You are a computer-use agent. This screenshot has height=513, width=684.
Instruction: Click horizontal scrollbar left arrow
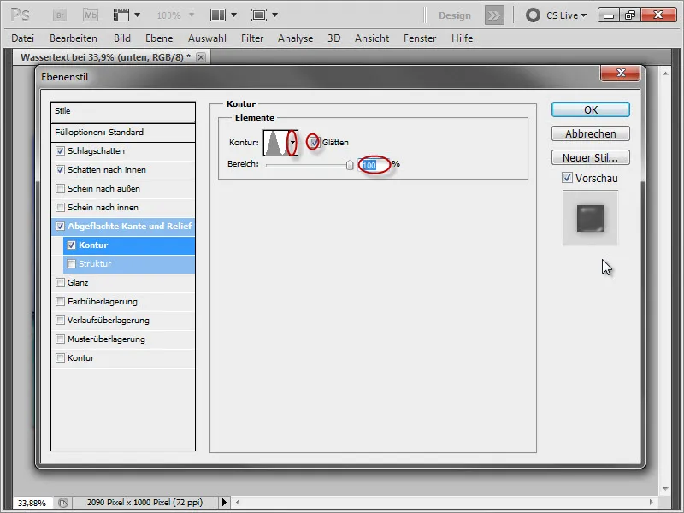pyautogui.click(x=238, y=503)
